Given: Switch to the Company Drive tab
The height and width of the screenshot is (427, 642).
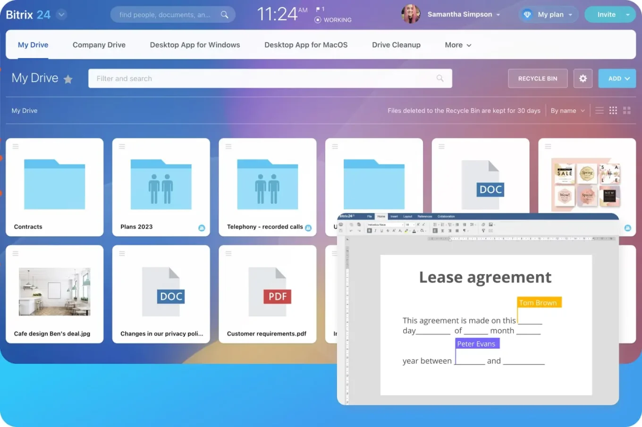Looking at the screenshot, I should click(x=99, y=45).
